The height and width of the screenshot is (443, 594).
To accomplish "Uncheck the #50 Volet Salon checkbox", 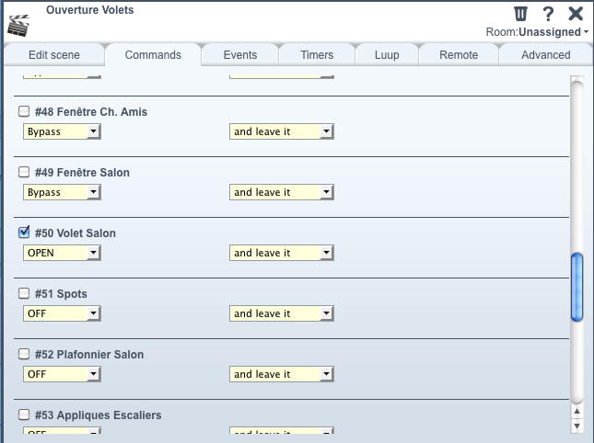I will (x=24, y=233).
